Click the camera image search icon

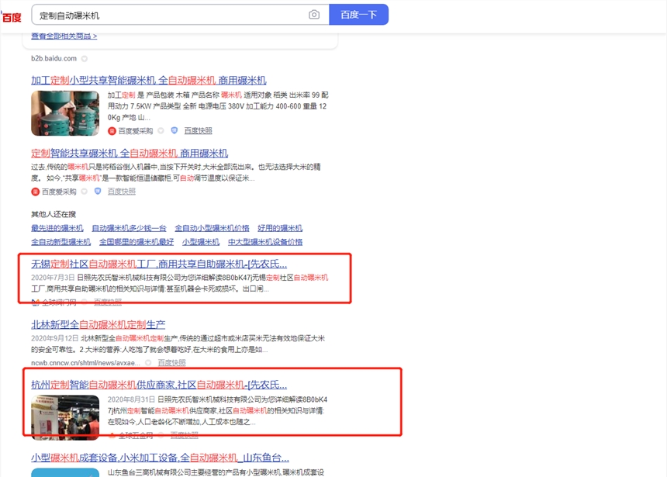pos(314,15)
